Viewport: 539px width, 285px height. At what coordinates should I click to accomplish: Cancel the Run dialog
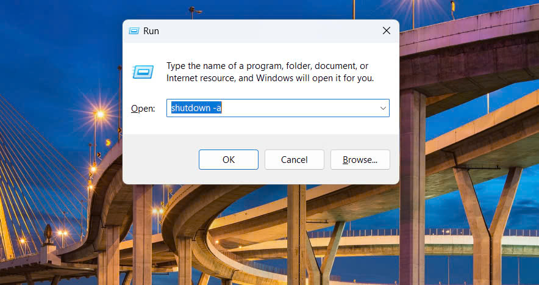pos(294,160)
